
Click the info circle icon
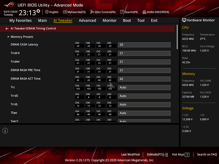click(5, 131)
